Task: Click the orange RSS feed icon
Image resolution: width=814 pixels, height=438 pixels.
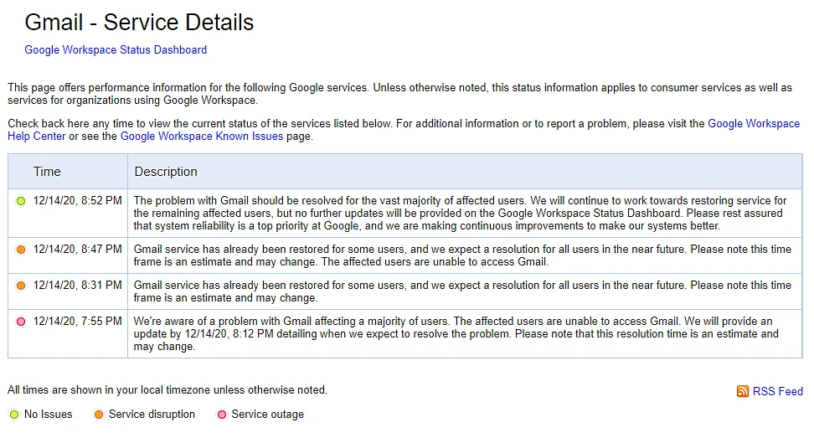Action: [743, 391]
